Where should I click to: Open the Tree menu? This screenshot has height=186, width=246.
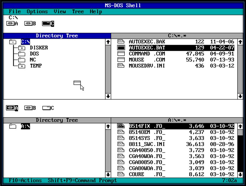(78, 12)
